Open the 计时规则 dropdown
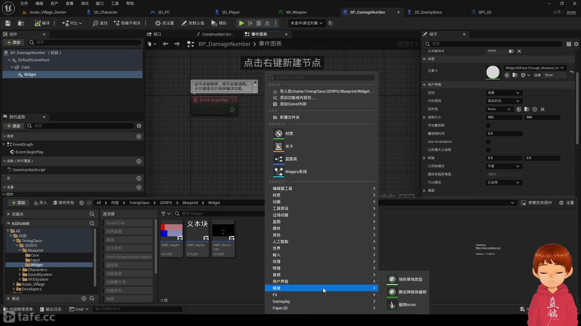The image size is (581, 326). click(x=504, y=101)
